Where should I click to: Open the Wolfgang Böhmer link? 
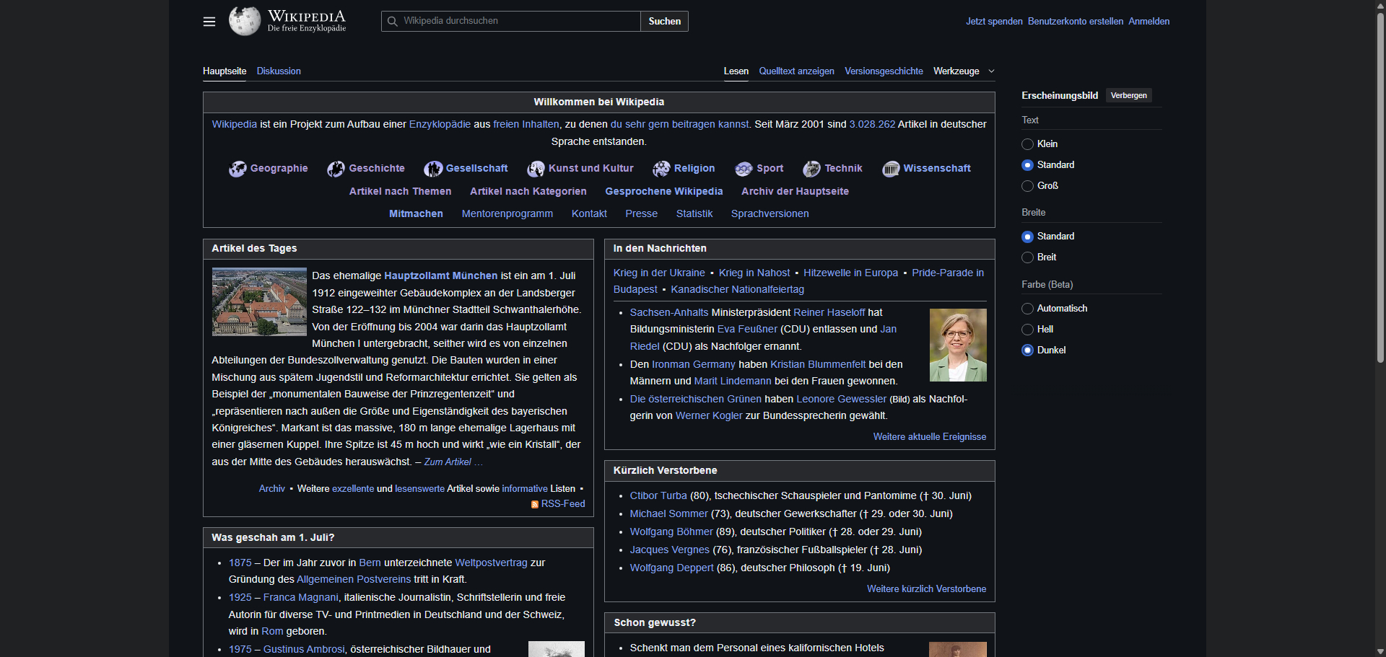click(x=671, y=532)
